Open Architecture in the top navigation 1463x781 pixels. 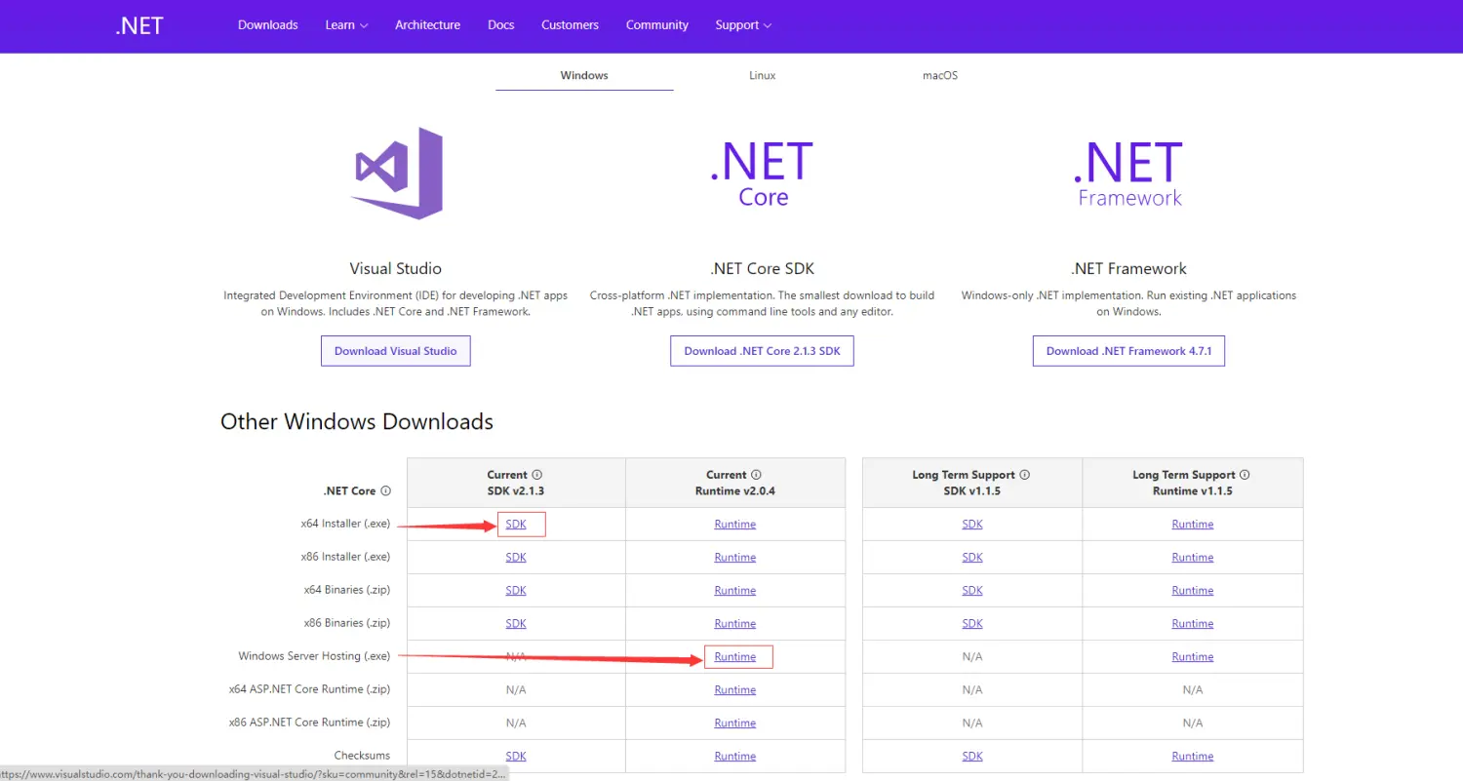[427, 25]
